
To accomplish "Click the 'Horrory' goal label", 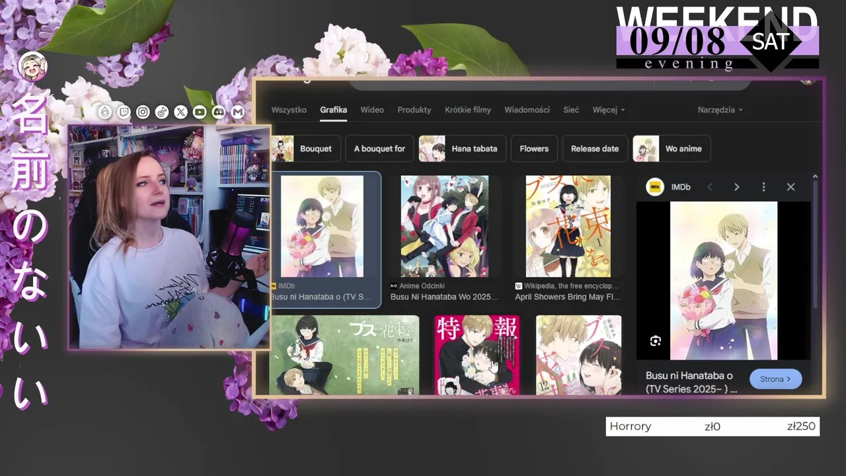I will click(630, 426).
